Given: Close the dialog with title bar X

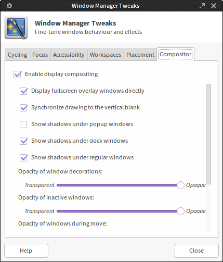Looking at the screenshot, I should pyautogui.click(x=214, y=6).
